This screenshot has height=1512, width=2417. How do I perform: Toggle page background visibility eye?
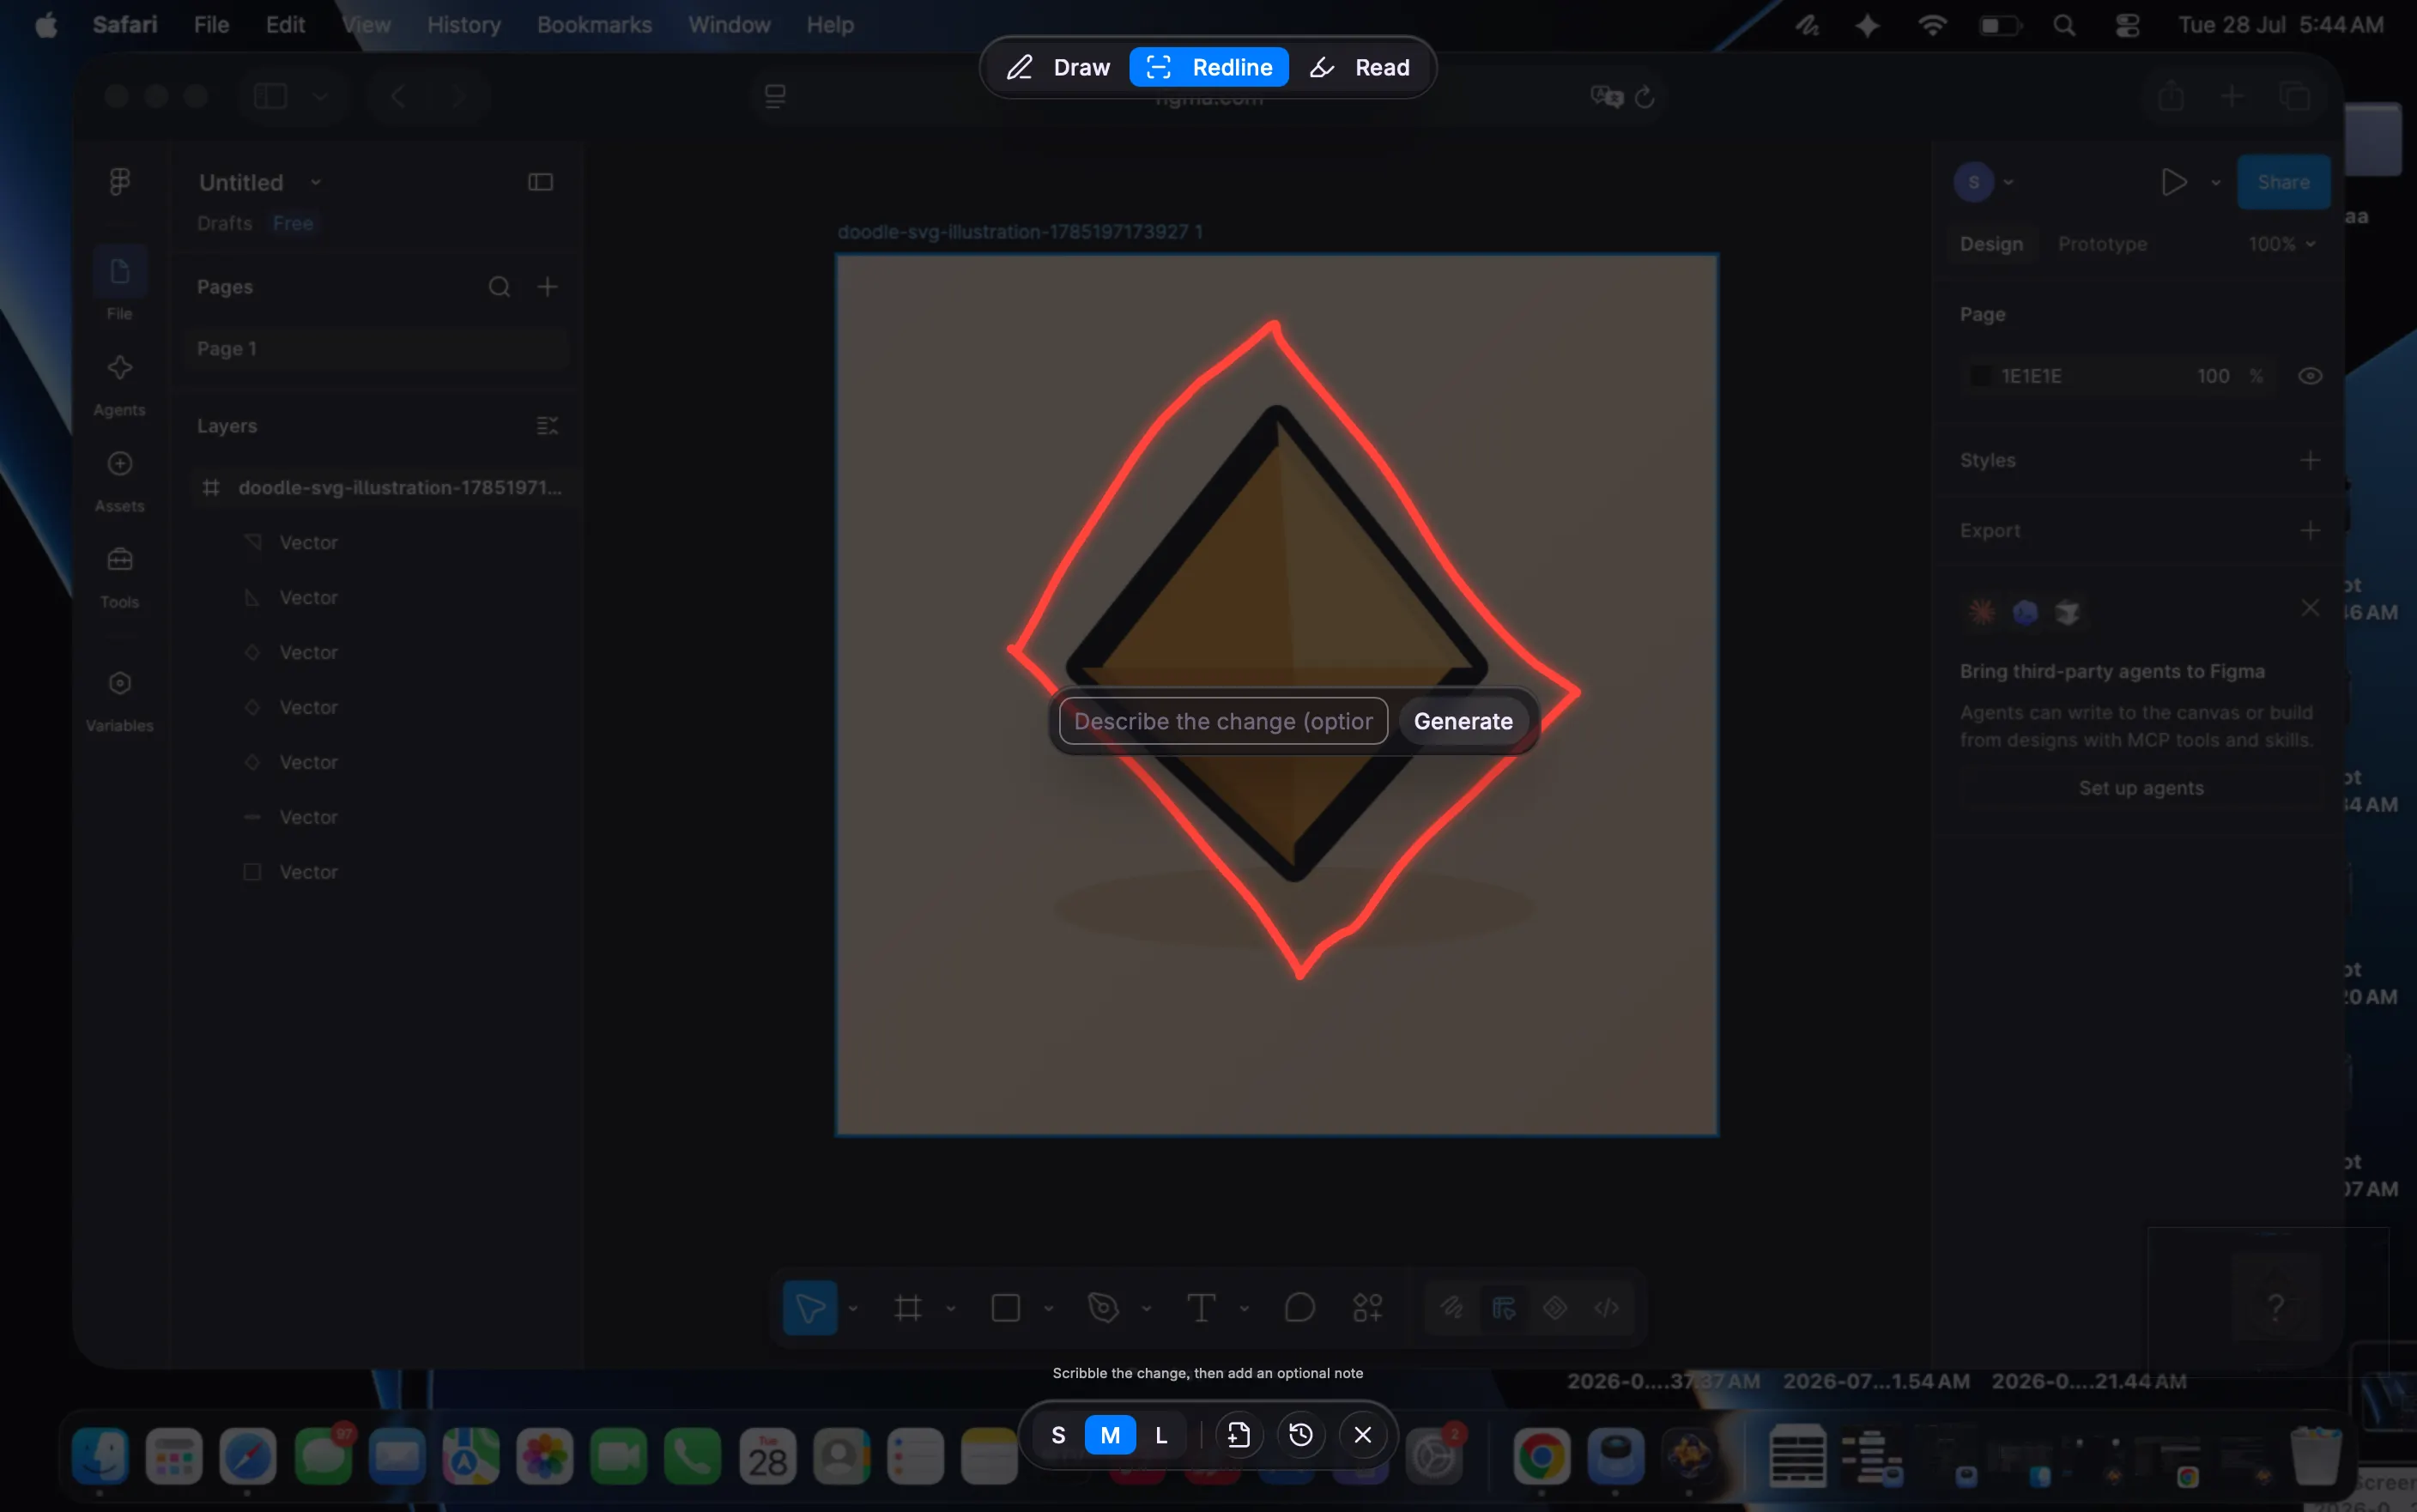(x=2309, y=376)
